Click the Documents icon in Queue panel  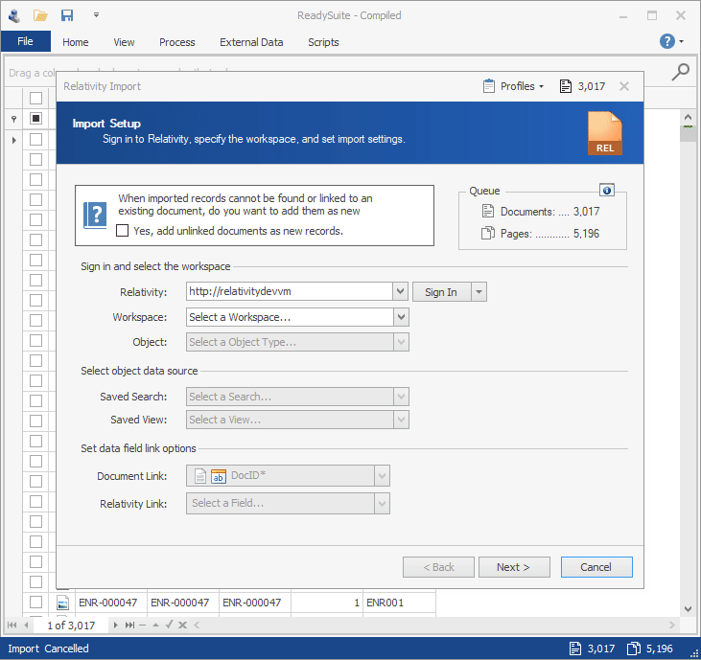(x=488, y=211)
